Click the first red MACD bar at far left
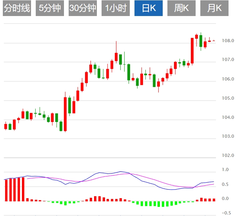 [x=6, y=190]
